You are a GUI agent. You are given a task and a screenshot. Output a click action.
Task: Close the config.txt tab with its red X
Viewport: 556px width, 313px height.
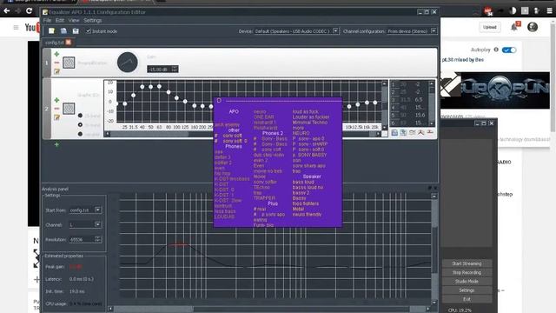(x=68, y=43)
